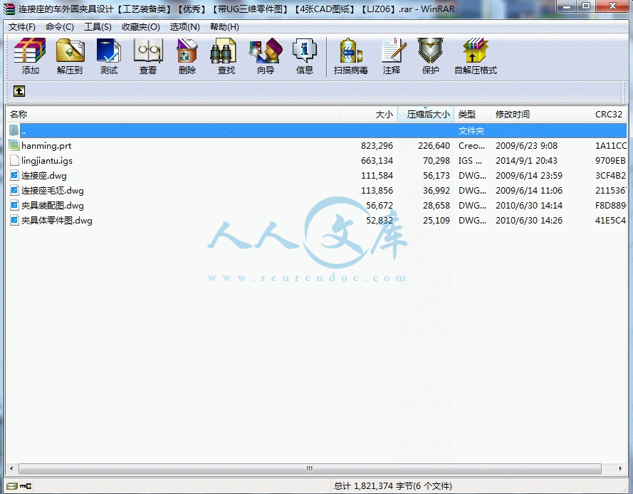This screenshot has width=633, height=494.
Task: Click the size value 823,296
Action: pyautogui.click(x=377, y=146)
